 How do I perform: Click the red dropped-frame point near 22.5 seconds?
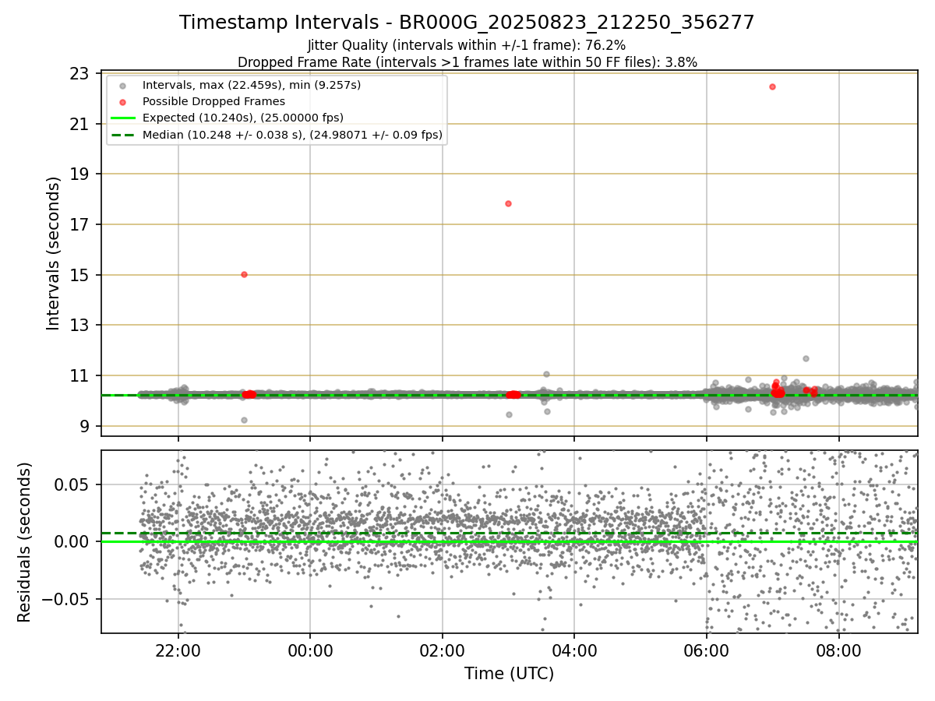point(772,86)
